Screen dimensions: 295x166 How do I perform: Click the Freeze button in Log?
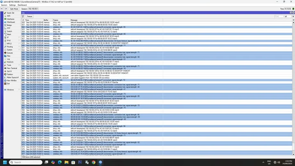pos(29,16)
